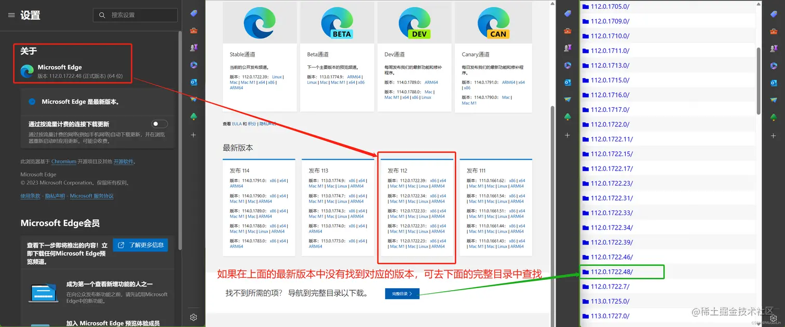The image size is (785, 327).
Task: Click Microsoft 365 icon in directory listing sidebar
Action: pyautogui.click(x=774, y=65)
